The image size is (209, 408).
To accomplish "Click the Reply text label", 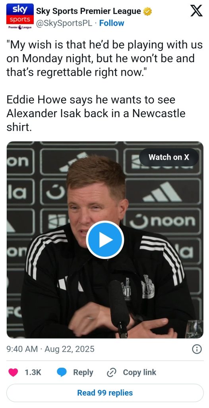I will click(x=83, y=373).
